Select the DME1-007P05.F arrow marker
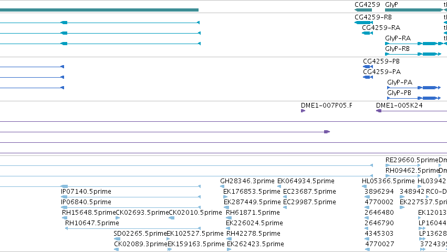 pos(303,111)
